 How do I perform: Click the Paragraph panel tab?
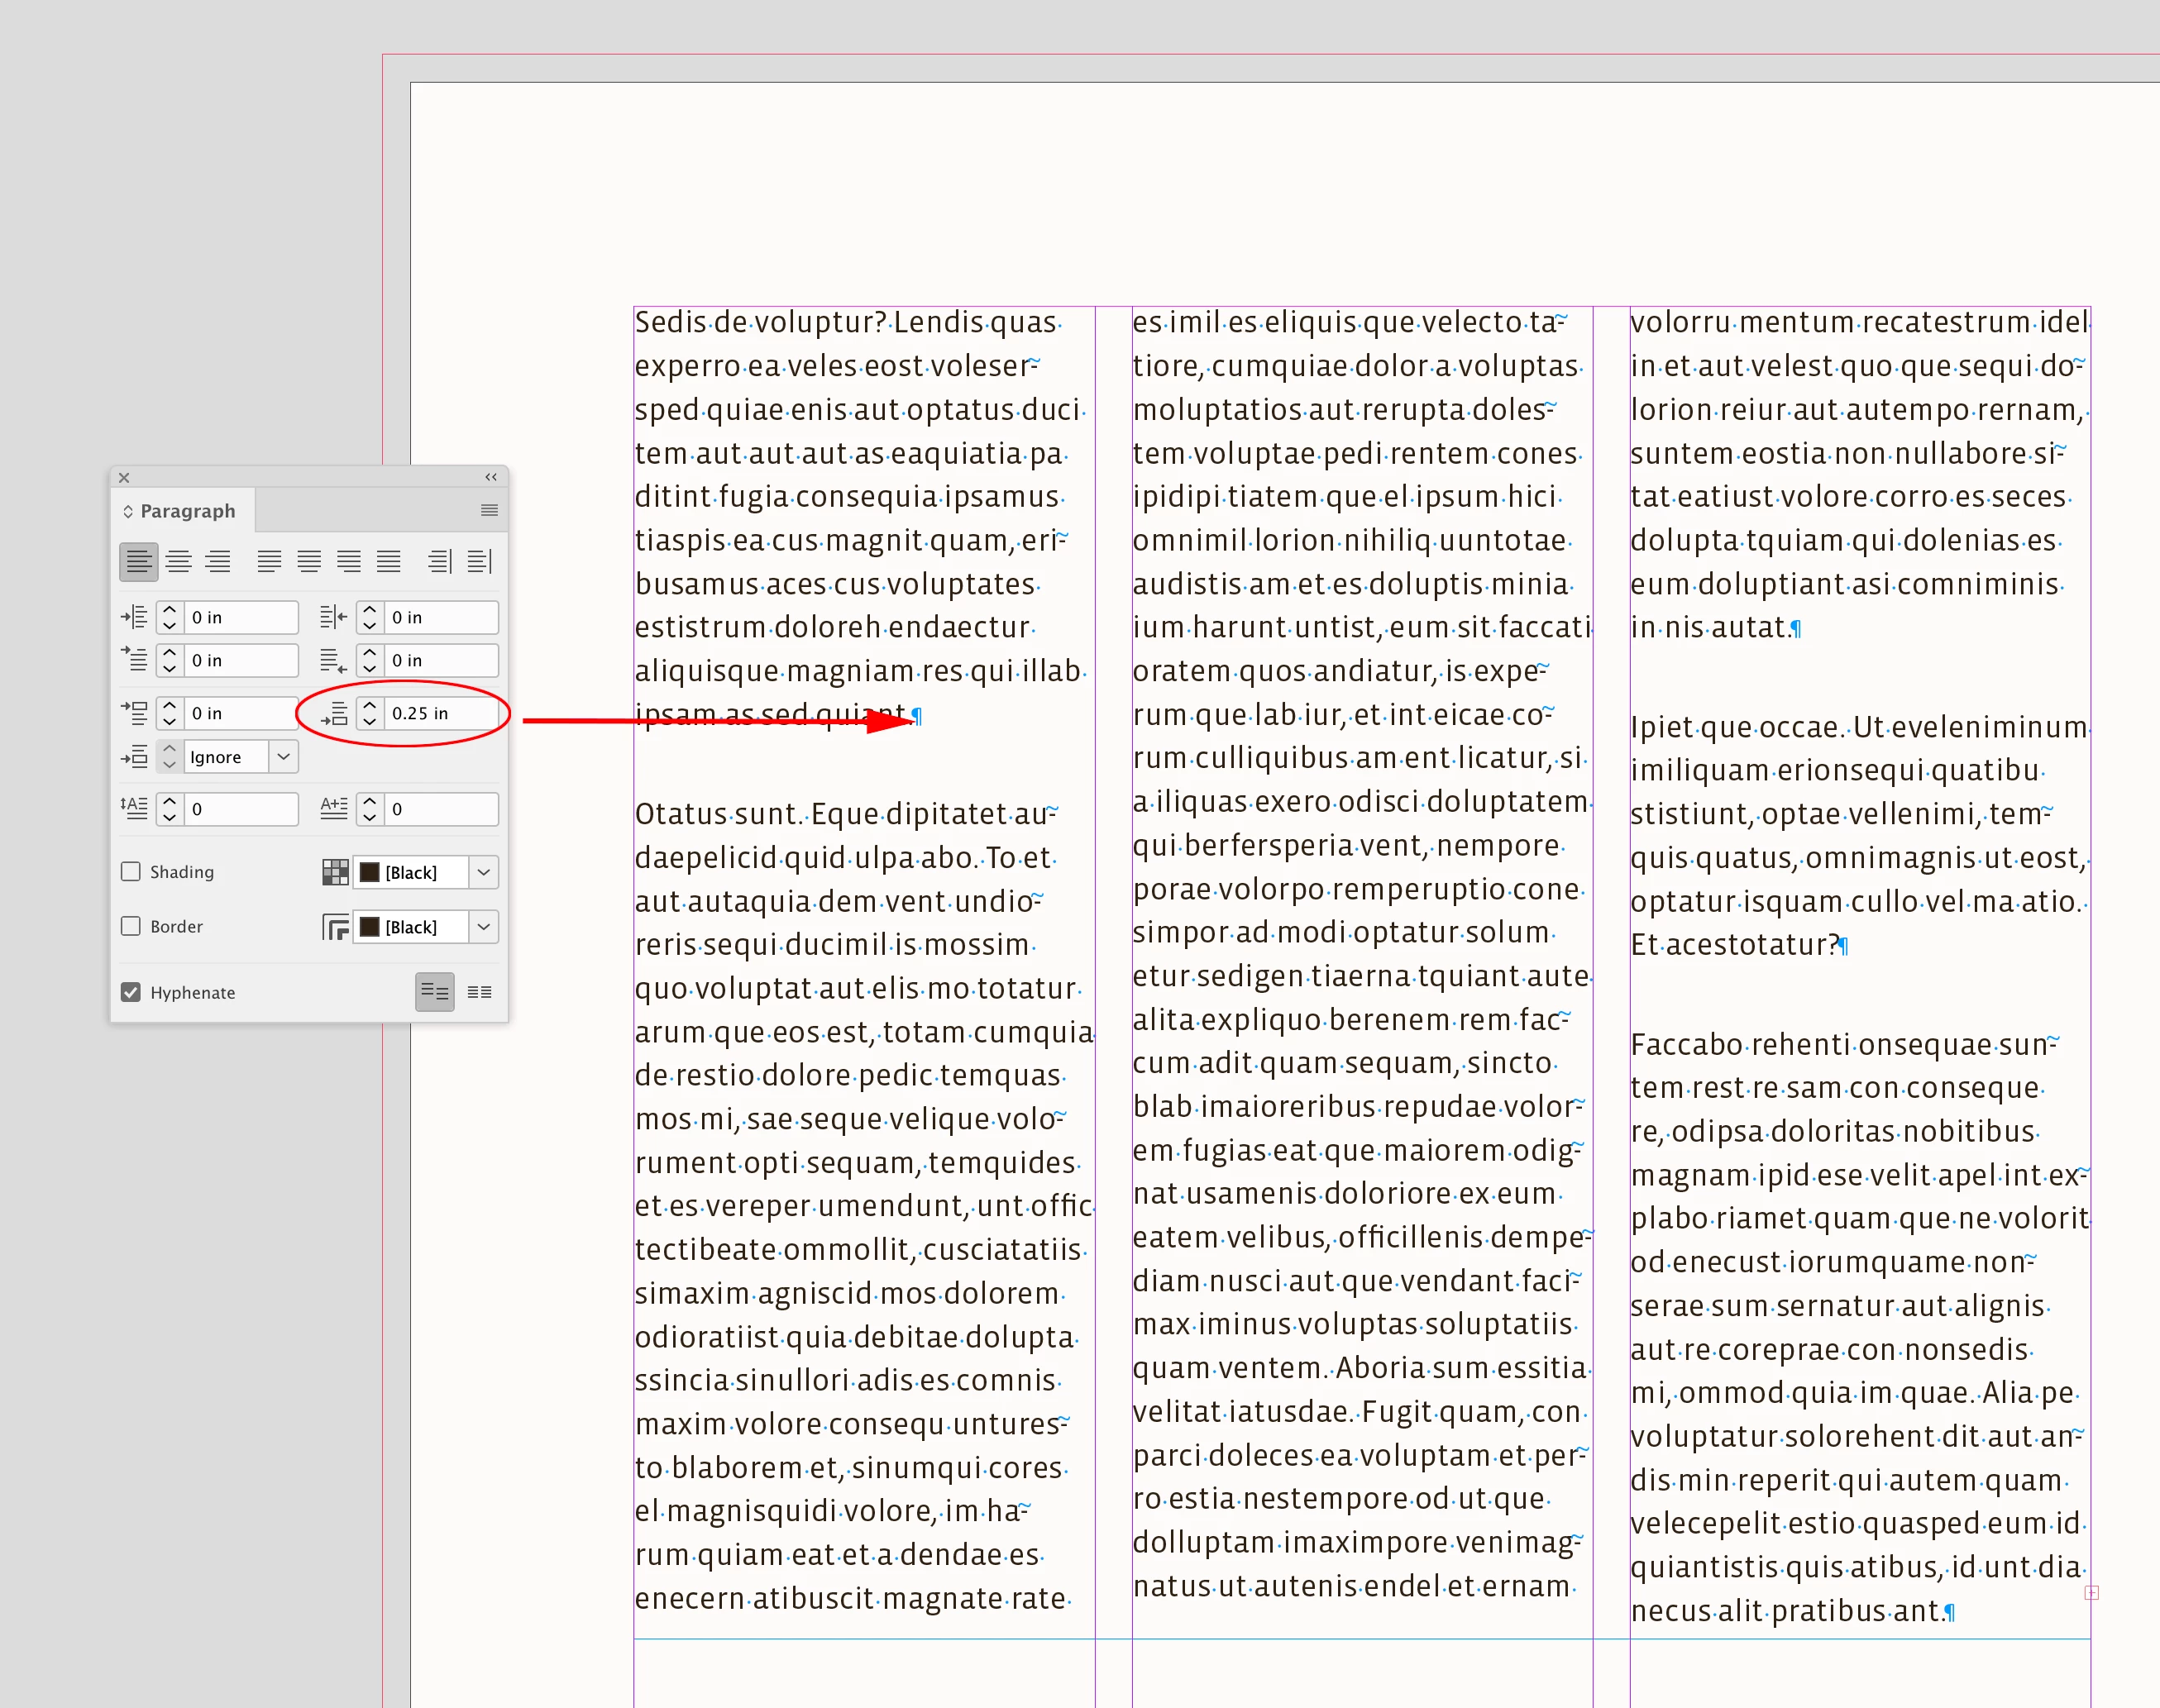(x=186, y=511)
